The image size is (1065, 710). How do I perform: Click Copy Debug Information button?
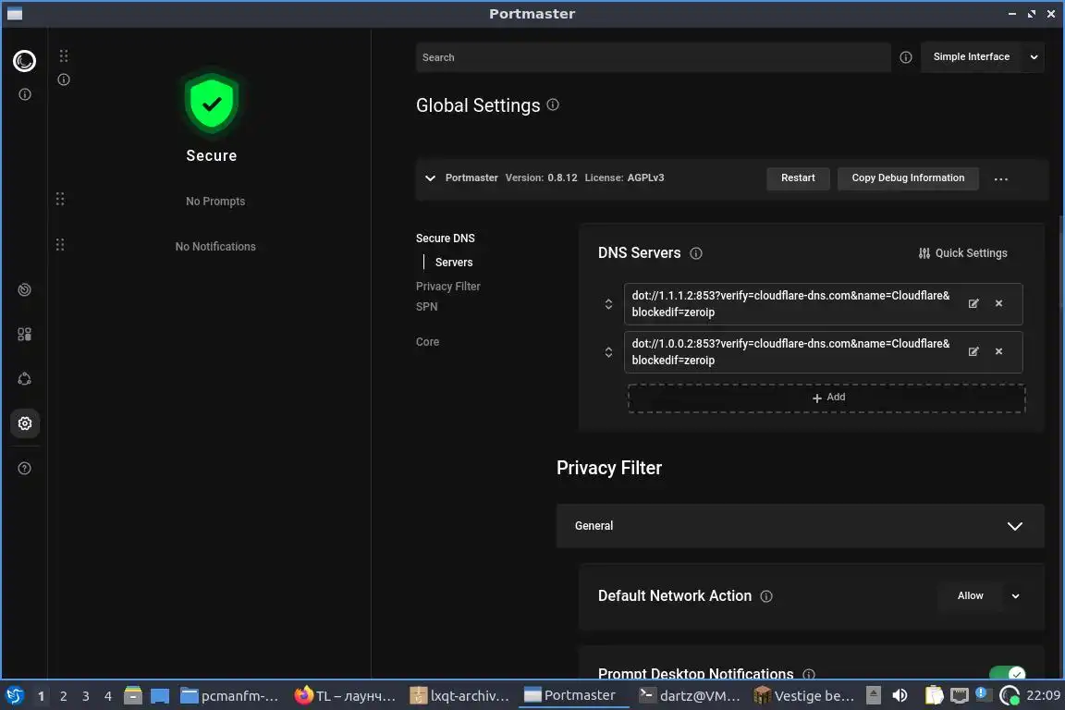point(908,178)
